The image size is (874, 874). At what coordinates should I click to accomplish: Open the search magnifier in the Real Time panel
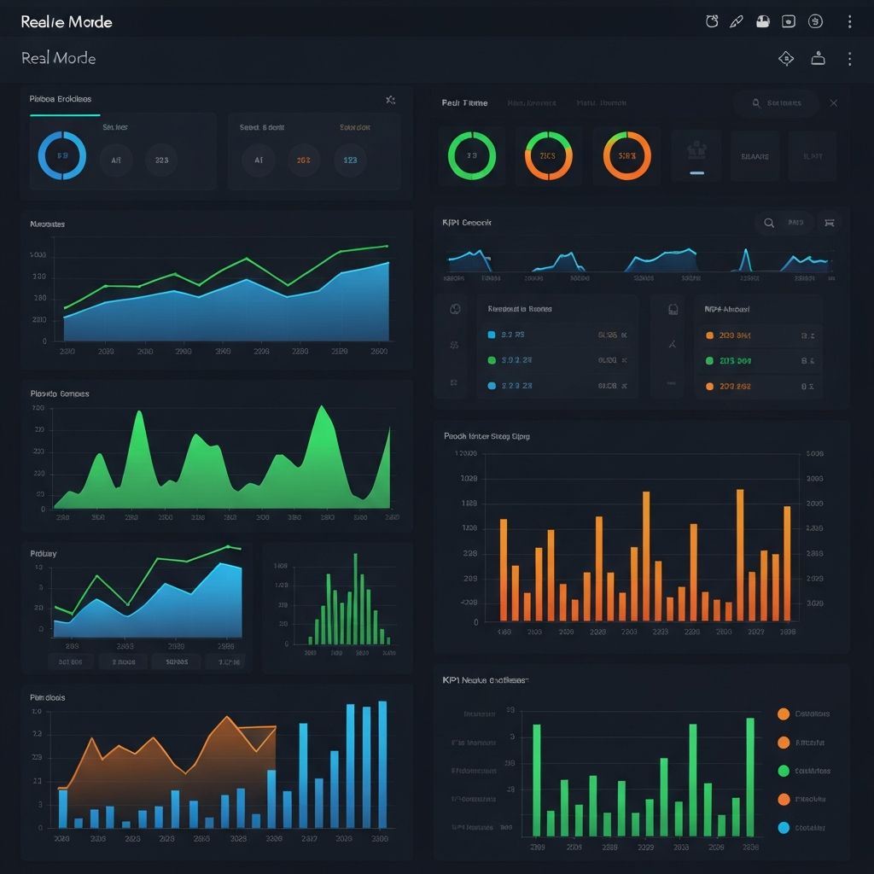755,103
